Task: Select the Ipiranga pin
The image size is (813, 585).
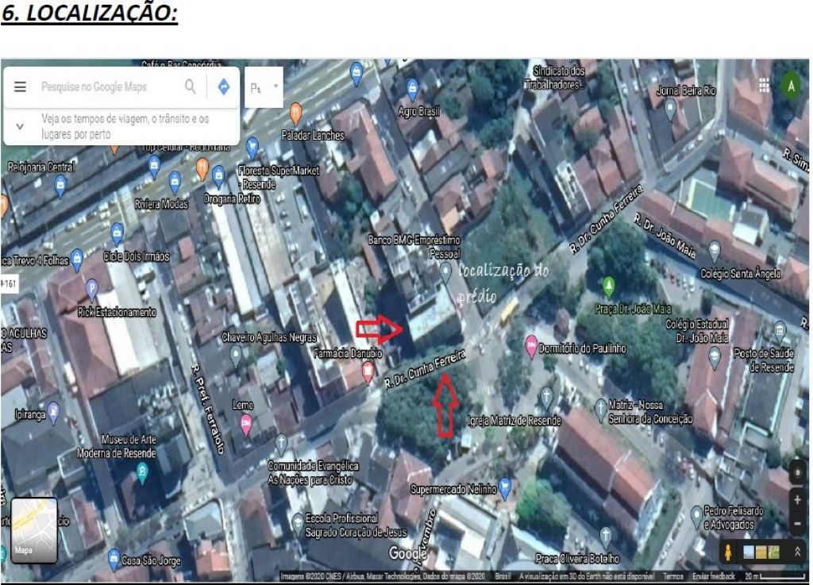Action: click(53, 414)
